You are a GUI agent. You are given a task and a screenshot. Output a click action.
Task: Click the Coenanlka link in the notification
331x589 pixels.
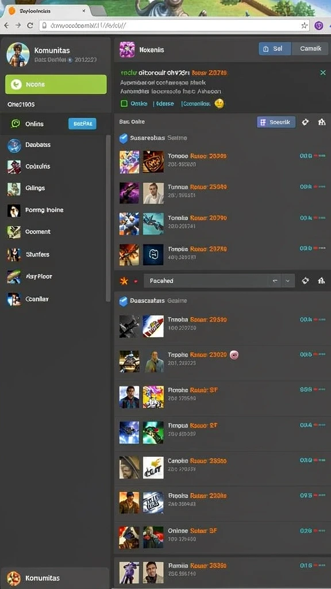(x=197, y=104)
